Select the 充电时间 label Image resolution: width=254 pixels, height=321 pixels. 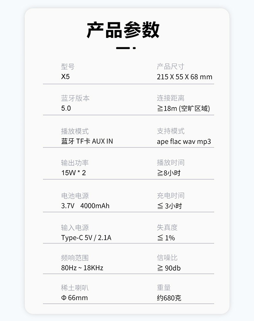(170, 195)
